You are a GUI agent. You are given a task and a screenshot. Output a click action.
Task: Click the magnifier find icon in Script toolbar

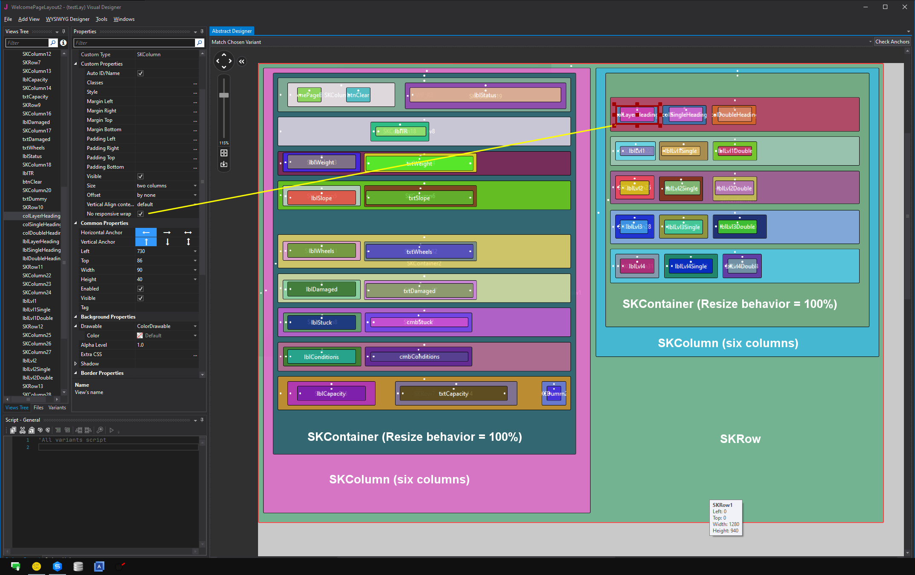[x=100, y=430]
